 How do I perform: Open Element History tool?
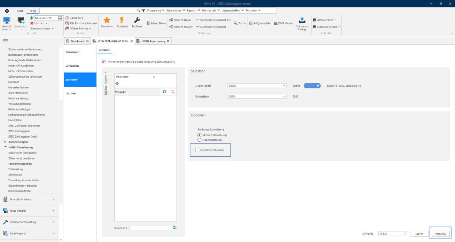(x=181, y=27)
